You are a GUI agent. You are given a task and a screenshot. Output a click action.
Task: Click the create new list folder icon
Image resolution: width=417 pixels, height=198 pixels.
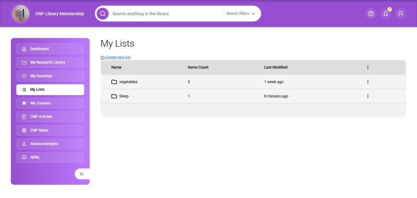coord(103,57)
